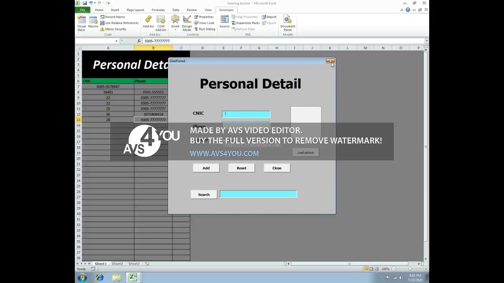
Task: Open the Document Panel
Action: point(288,24)
